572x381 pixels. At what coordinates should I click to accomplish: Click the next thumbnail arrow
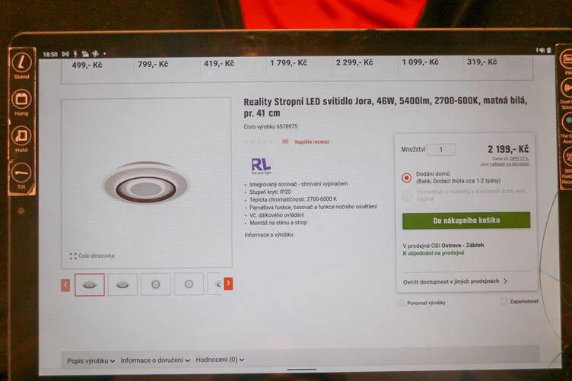[228, 284]
